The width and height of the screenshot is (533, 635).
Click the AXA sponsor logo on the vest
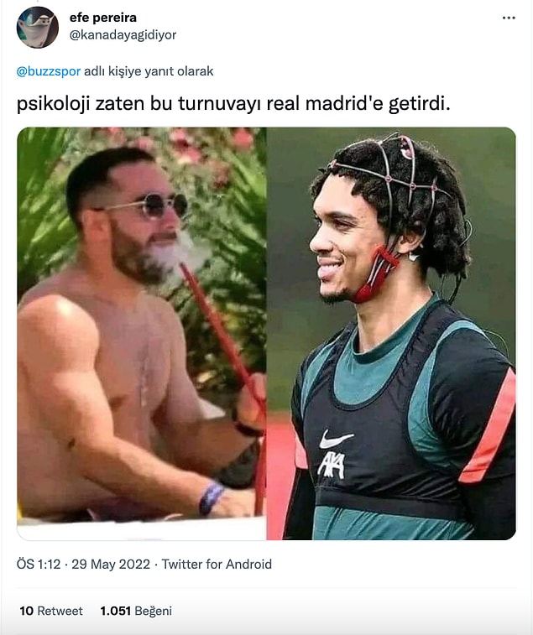click(331, 466)
